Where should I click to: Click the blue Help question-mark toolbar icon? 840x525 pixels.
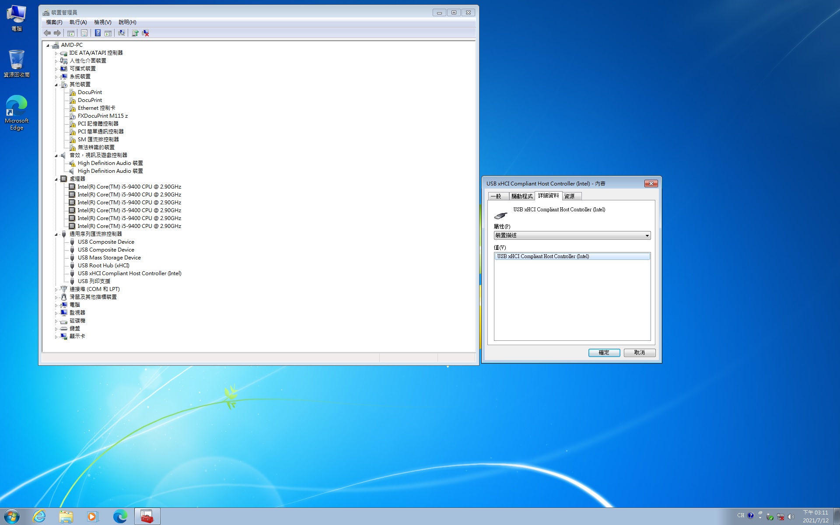tap(98, 33)
